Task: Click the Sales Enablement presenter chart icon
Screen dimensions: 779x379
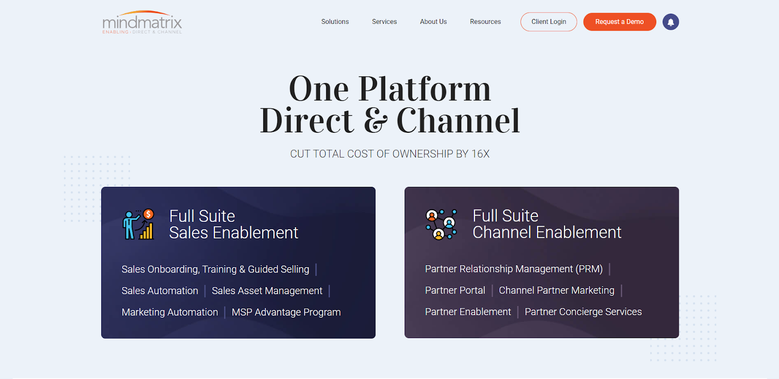Action: 139,224
